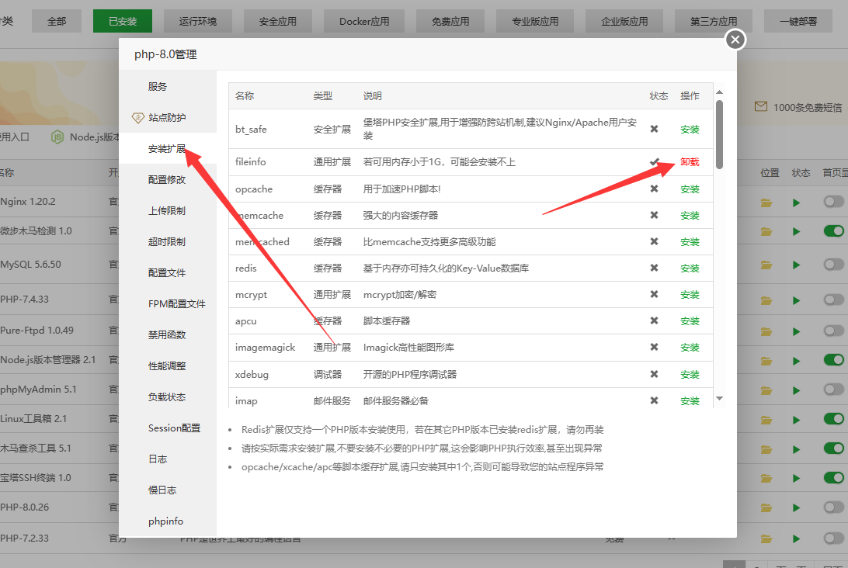This screenshot has height=568, width=848.
Task: Turn off homepage toggle for 微步木马检测 1.0
Action: [x=833, y=230]
